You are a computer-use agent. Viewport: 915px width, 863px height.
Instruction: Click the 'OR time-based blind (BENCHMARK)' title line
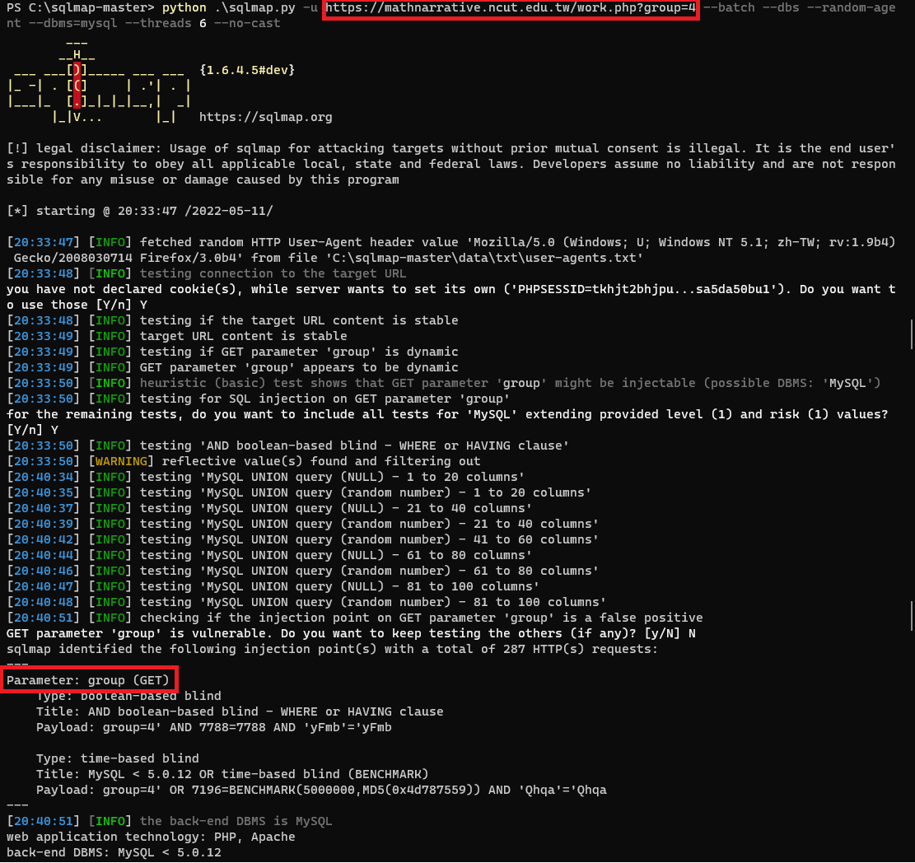232,774
